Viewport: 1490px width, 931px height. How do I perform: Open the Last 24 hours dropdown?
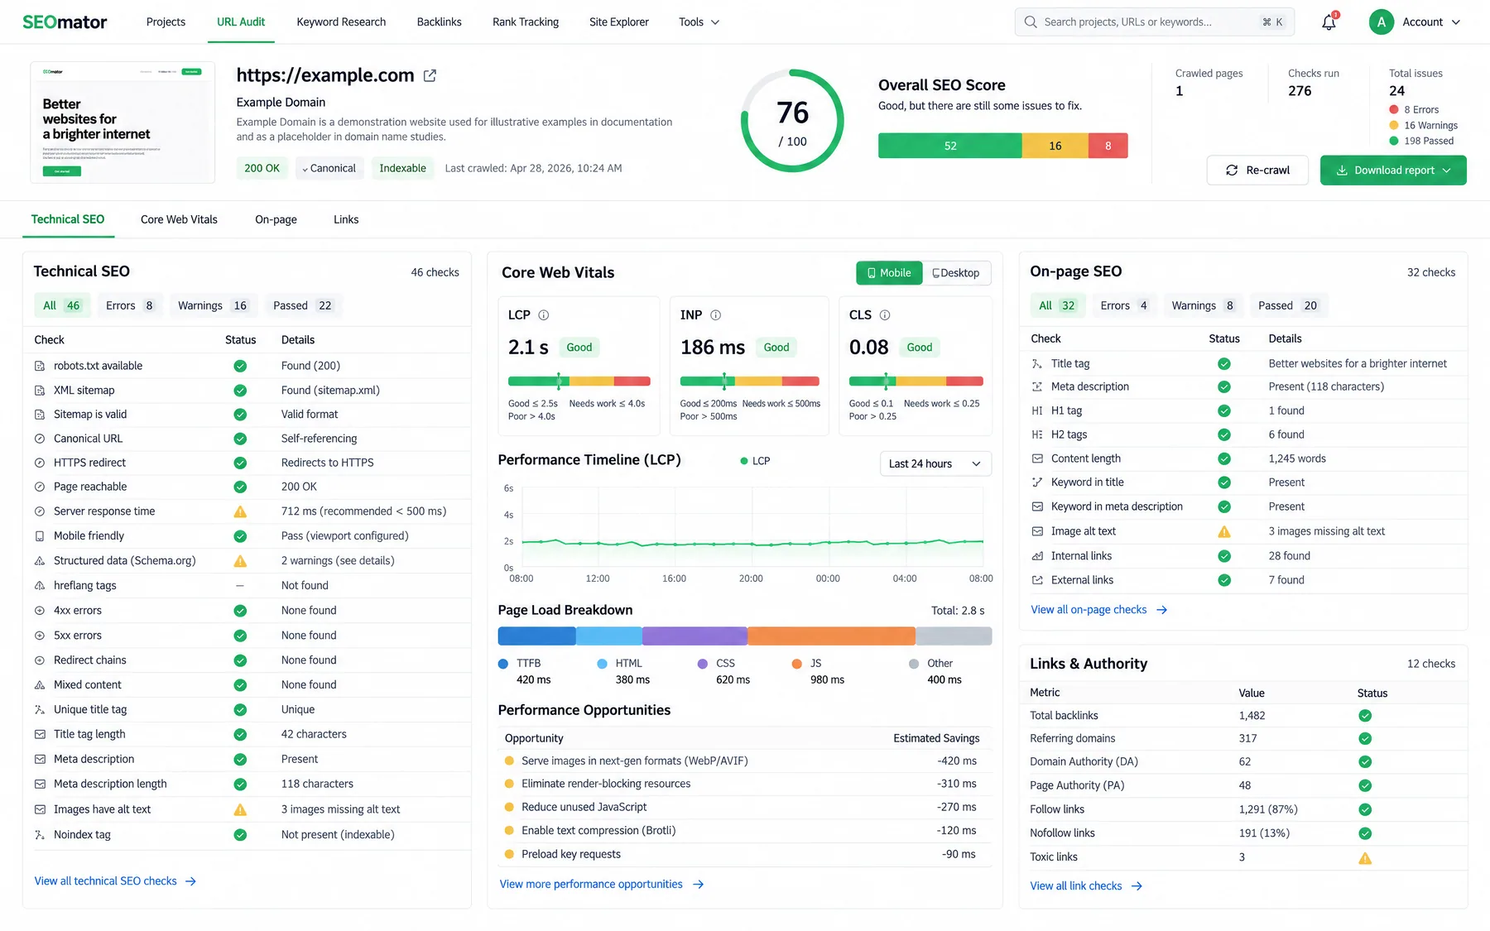point(935,463)
